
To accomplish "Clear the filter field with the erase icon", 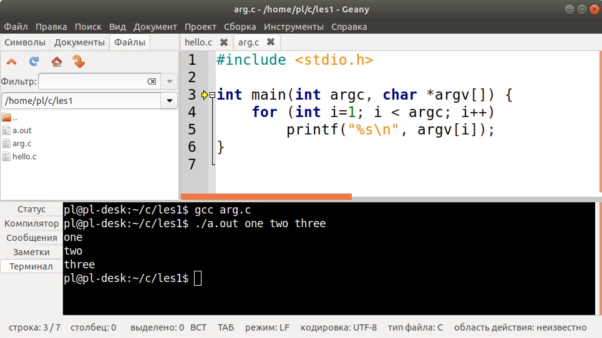I will click(x=152, y=82).
